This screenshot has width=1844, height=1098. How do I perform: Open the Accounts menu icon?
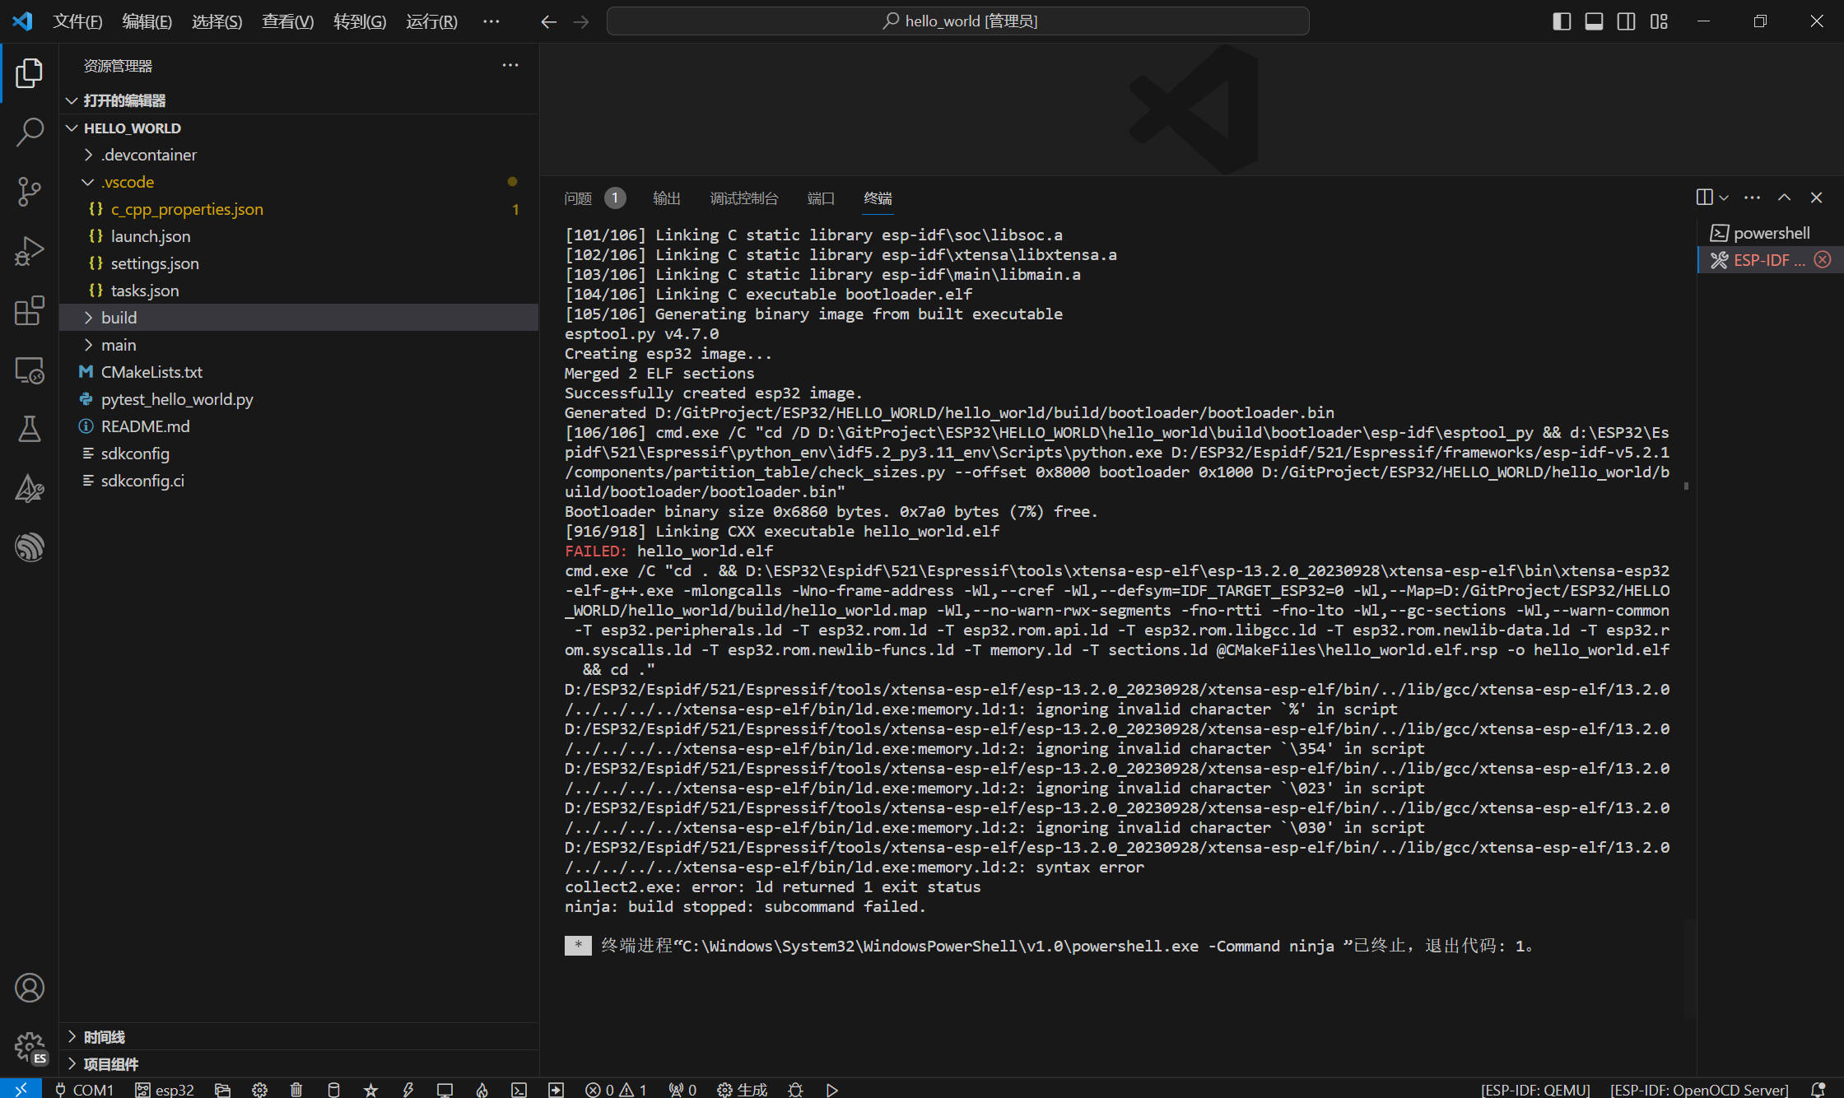click(x=29, y=988)
